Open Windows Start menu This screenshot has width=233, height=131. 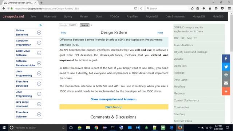coord(4,128)
